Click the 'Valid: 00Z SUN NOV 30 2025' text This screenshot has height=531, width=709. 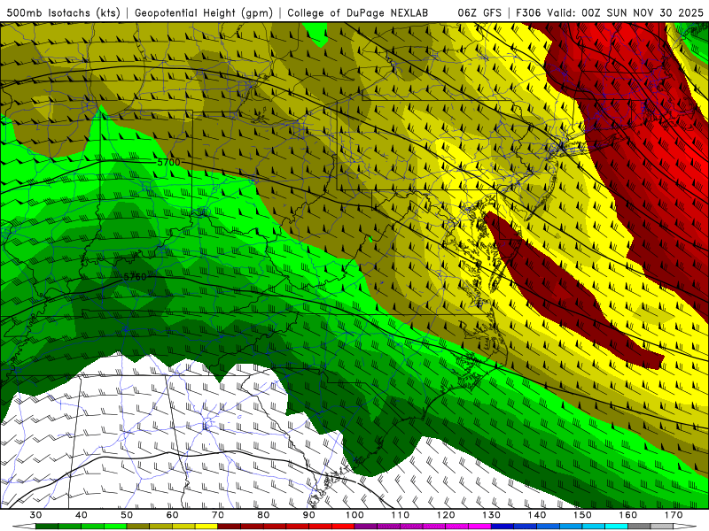tap(626, 12)
